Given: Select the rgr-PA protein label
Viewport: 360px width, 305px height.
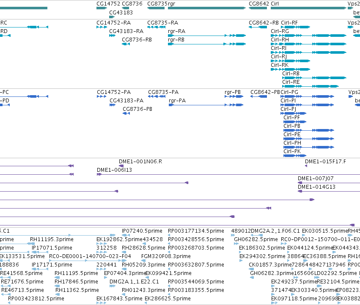Looking at the screenshot, I should pos(177,101).
